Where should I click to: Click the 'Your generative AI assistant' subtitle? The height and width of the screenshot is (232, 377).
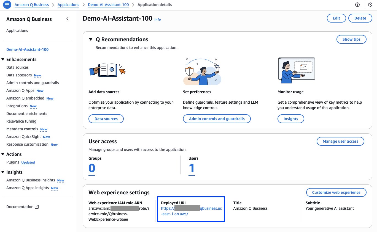click(x=330, y=208)
